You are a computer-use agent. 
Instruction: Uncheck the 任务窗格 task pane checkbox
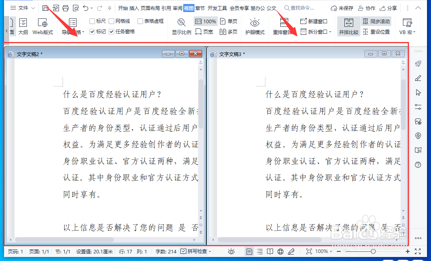point(111,32)
